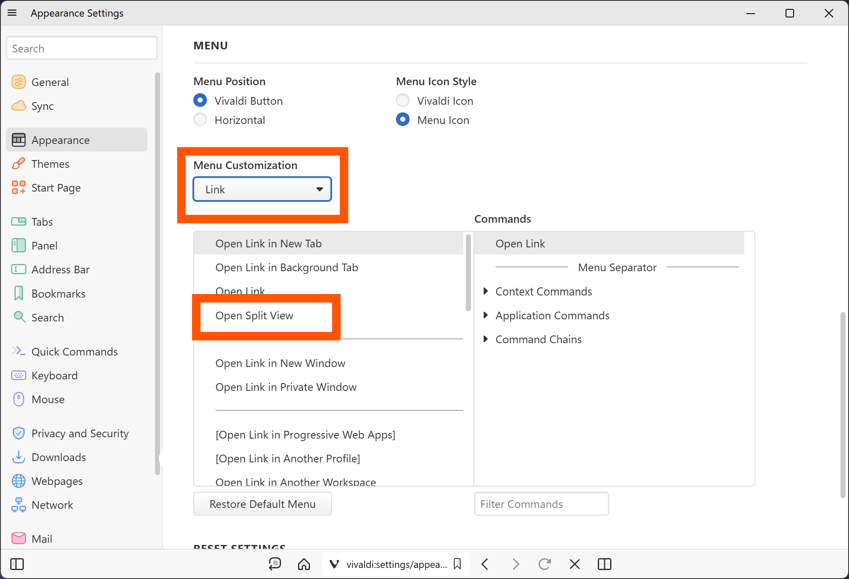This screenshot has height=579, width=849.
Task: Click the Search magnifier icon in sidebar
Action: [20, 317]
